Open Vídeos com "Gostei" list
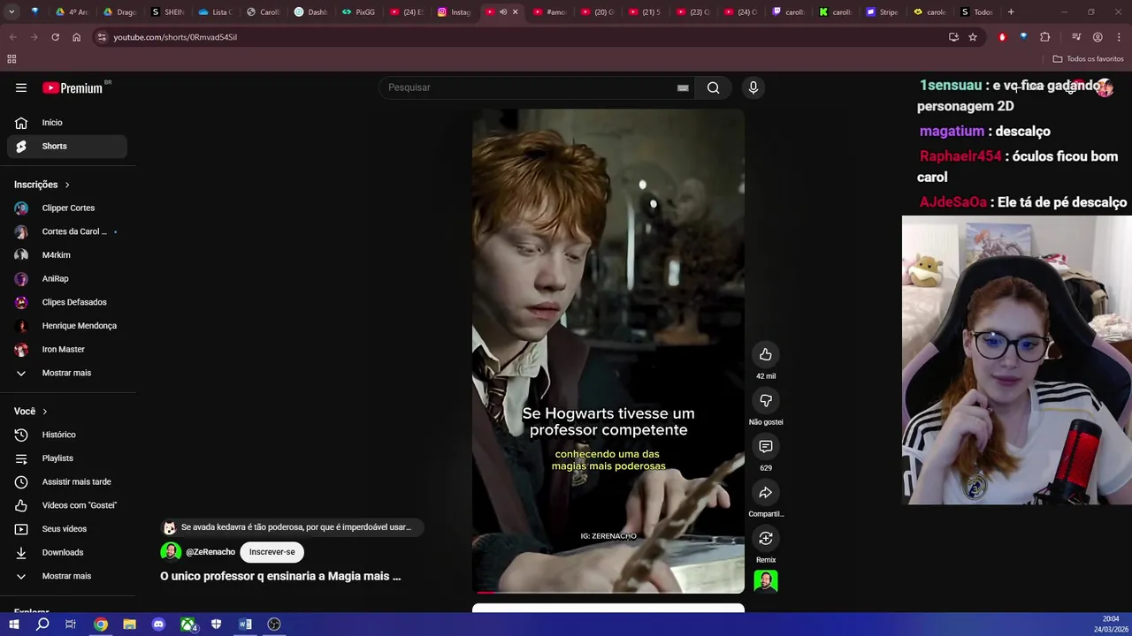The image size is (1132, 636). pos(67,505)
